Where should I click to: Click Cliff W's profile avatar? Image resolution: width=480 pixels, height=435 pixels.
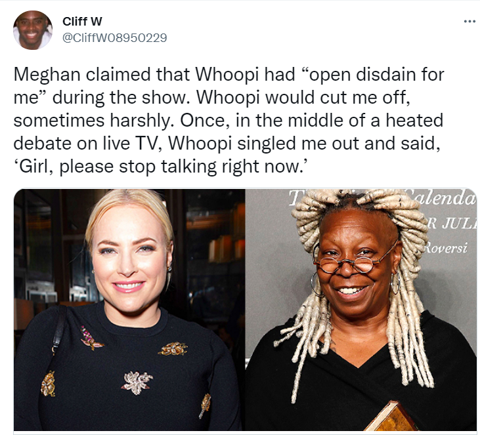tap(33, 30)
